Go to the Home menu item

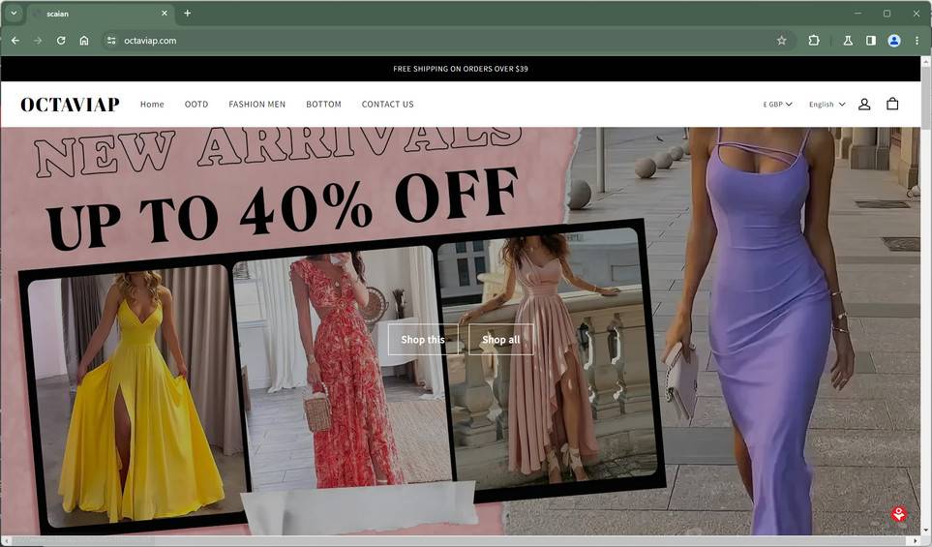point(152,104)
